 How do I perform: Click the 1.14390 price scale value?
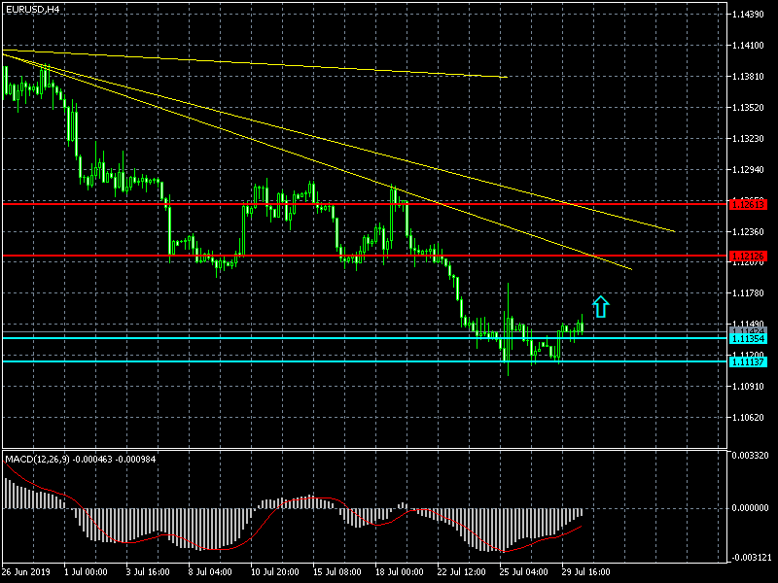(748, 15)
